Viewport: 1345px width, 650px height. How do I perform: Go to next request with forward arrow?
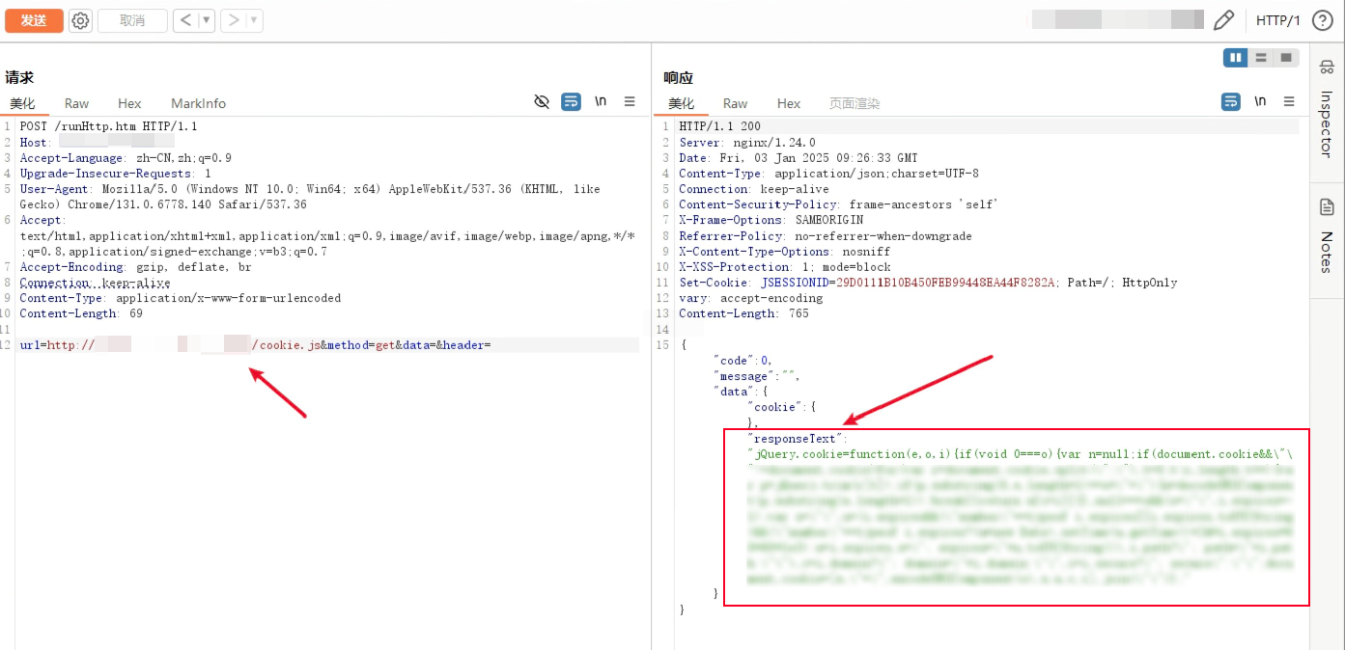click(233, 20)
